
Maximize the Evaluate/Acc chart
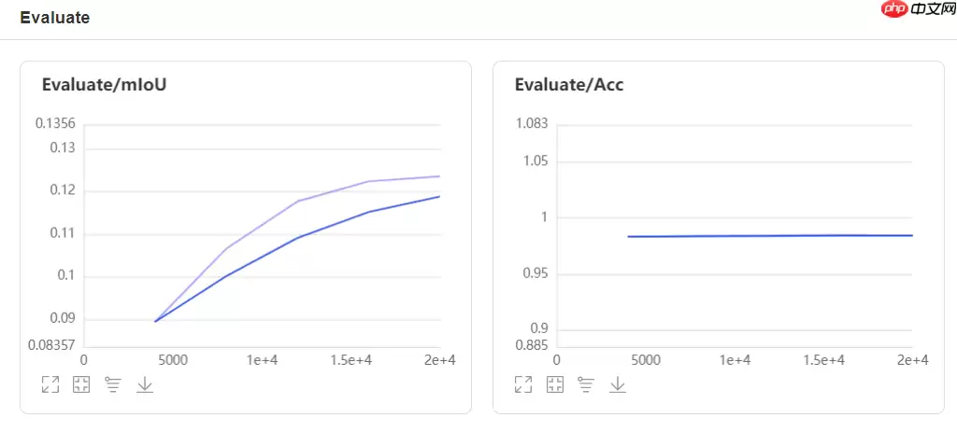click(x=523, y=384)
